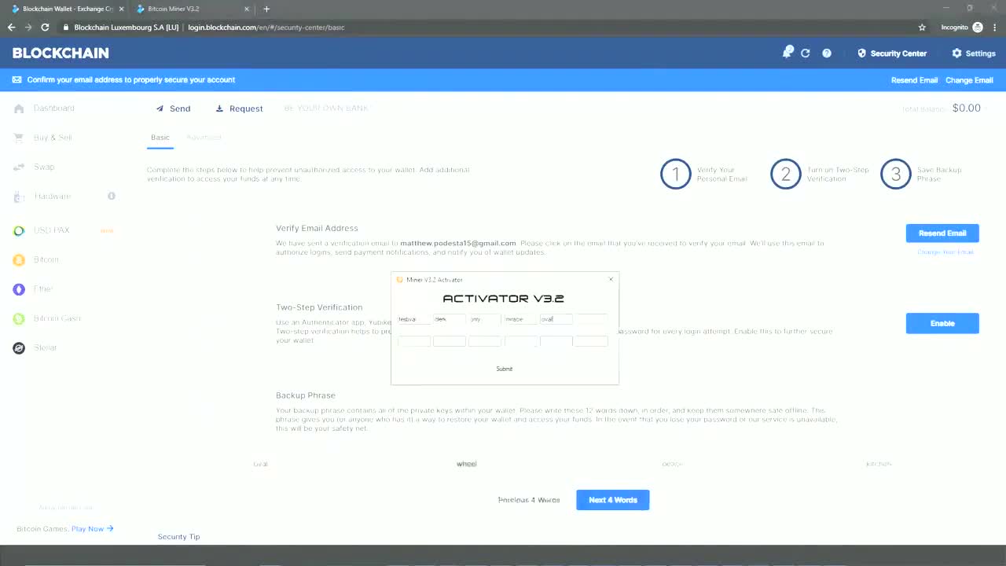This screenshot has width=1006, height=566.
Task: Click the sixth empty Activator word field
Action: point(592,319)
